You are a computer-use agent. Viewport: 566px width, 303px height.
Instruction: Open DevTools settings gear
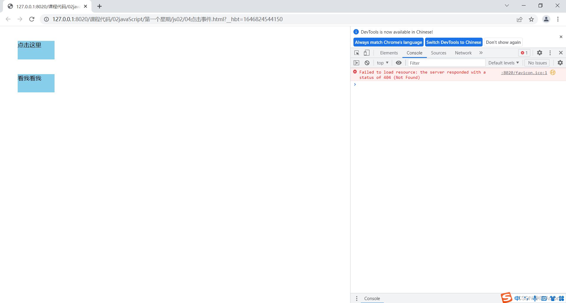(539, 53)
